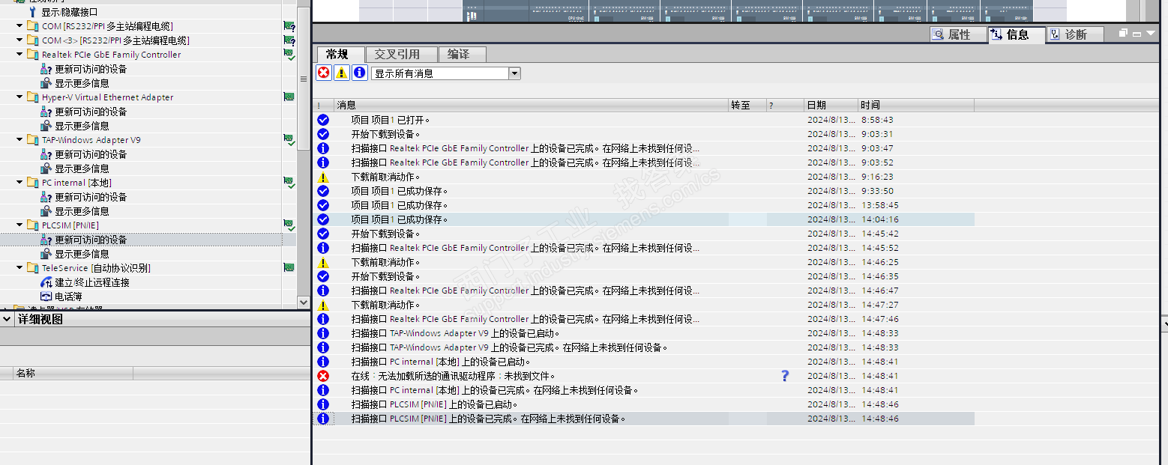Collapse the TAP-Windows Adapter V9 node
This screenshot has height=465, width=1168.
click(x=19, y=140)
